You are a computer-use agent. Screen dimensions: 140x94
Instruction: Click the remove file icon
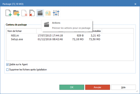click(24, 13)
